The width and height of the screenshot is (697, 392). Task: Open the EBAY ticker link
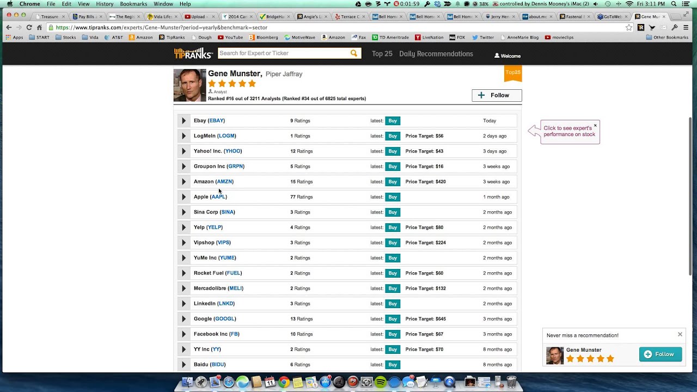coord(217,121)
